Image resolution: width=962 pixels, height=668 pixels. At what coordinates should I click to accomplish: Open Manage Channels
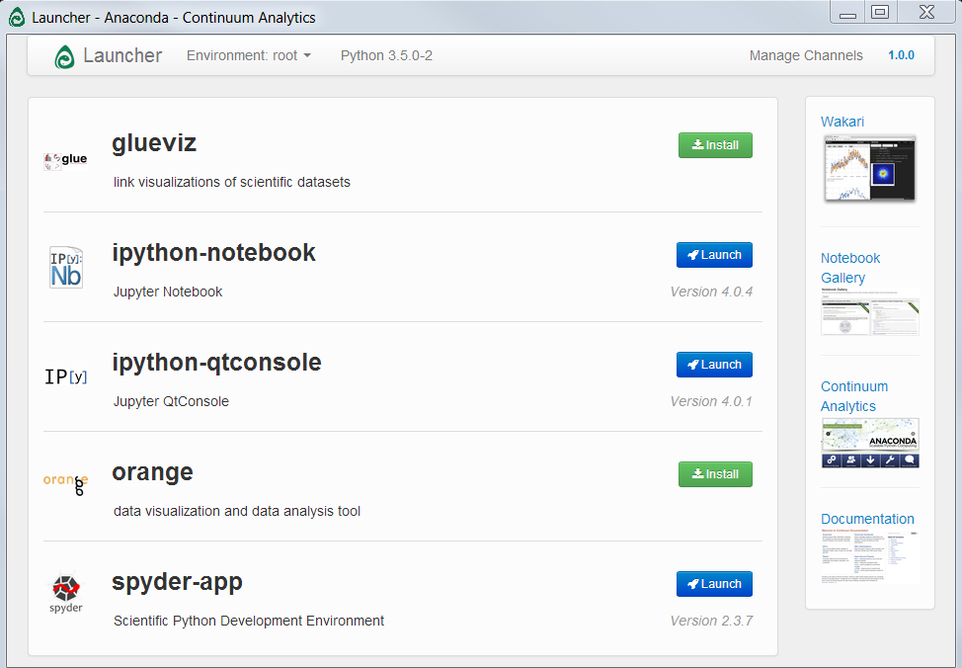[x=806, y=55]
